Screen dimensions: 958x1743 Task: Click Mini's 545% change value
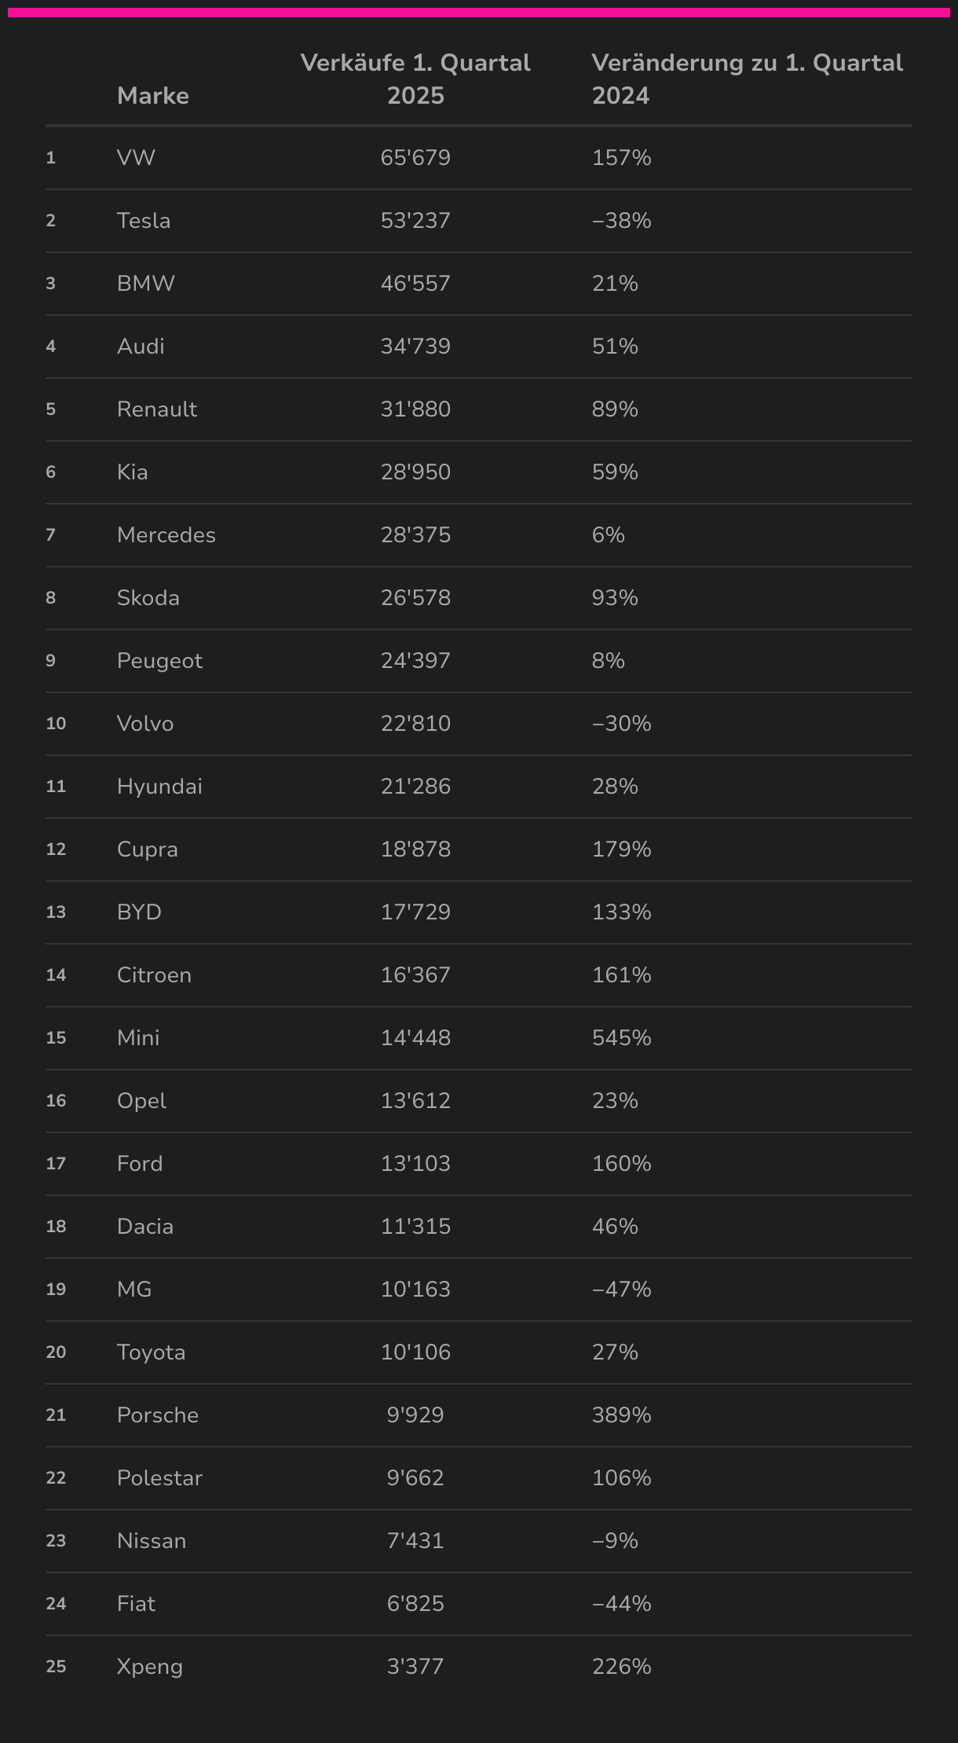point(622,1038)
